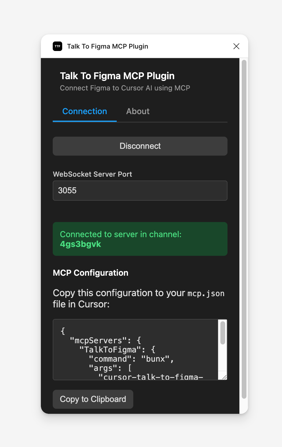282x447 pixels.
Task: Click the "mcpServers" line in config
Action: tap(105, 341)
